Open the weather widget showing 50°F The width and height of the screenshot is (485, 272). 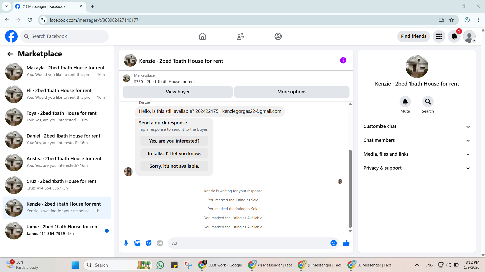coord(22,265)
